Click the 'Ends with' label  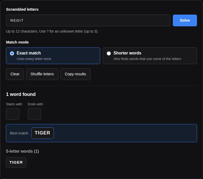pyautogui.click(x=35, y=104)
